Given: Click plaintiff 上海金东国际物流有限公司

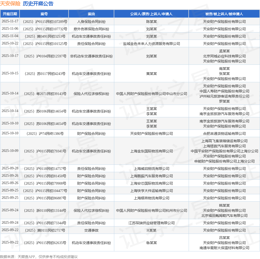Looking at the screenshot, I should [151, 151].
